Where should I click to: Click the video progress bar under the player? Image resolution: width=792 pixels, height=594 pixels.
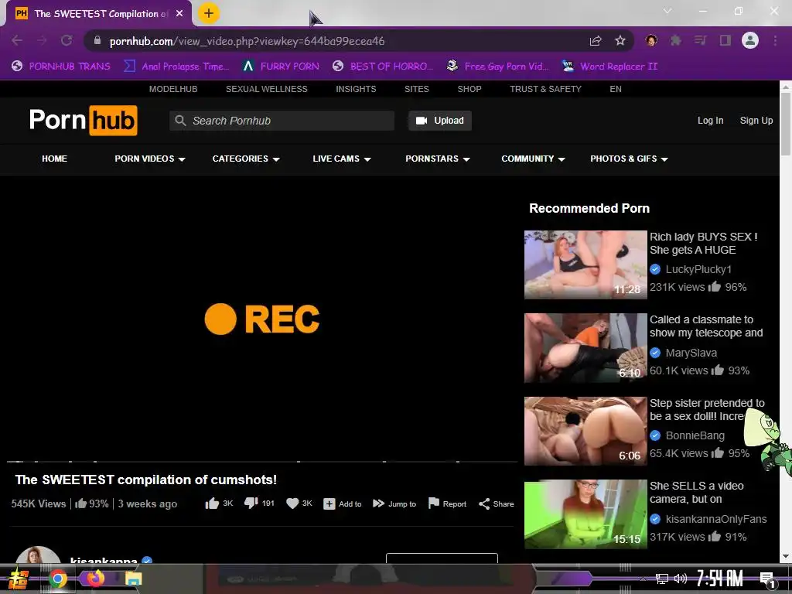[262, 462]
